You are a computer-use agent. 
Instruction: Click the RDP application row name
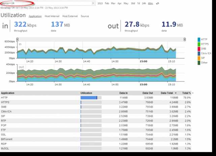(x=4, y=144)
